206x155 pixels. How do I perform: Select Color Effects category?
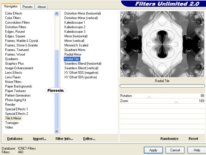[14, 13]
